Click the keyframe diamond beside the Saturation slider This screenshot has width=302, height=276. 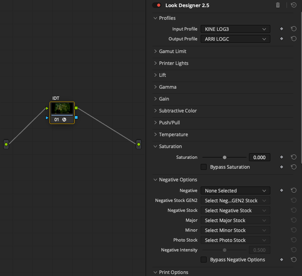pyautogui.click(x=281, y=157)
